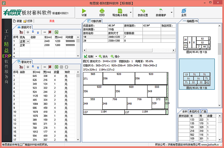Select the 零件尺寸 tab
The width and height of the screenshot is (224, 148).
click(25, 62)
